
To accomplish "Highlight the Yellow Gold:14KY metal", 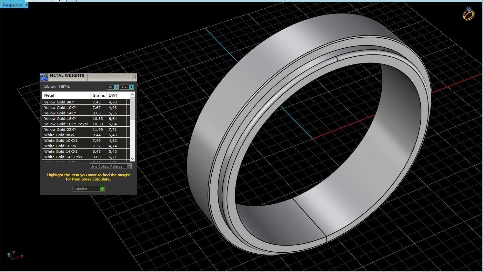I will [x=86, y=113].
